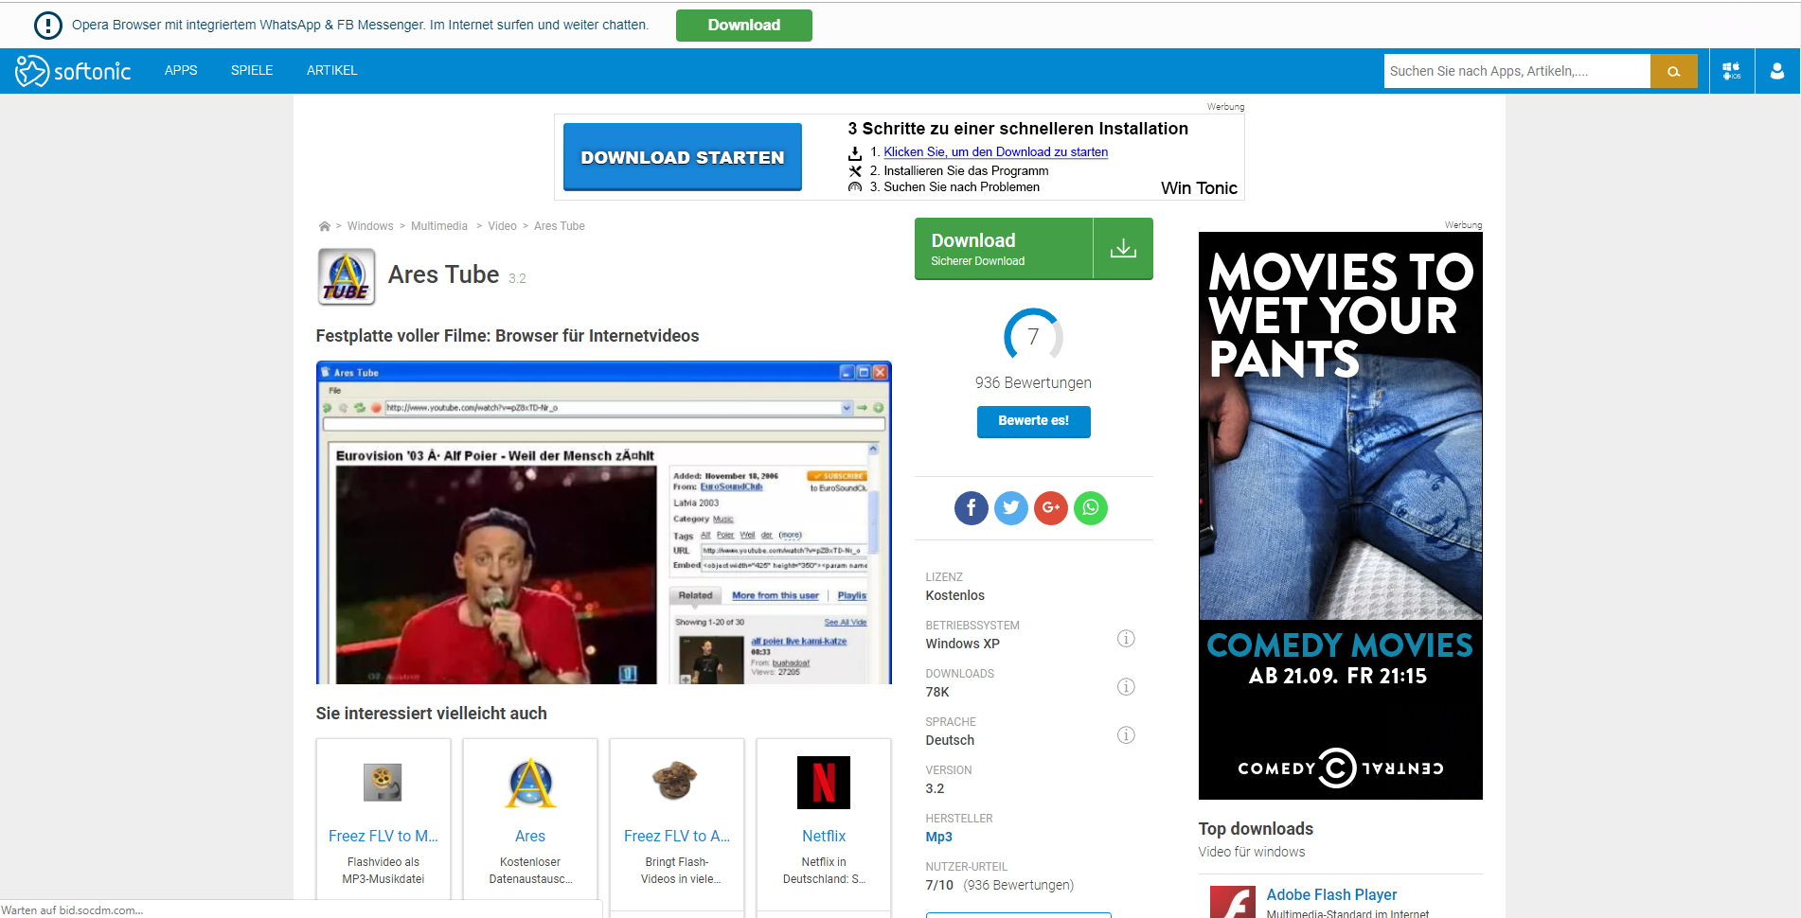The image size is (1801, 918).
Task: Click 'Kostenlos' license text
Action: pos(955,596)
